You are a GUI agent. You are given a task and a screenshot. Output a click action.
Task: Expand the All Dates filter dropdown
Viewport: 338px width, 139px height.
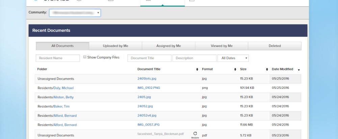click(233, 58)
